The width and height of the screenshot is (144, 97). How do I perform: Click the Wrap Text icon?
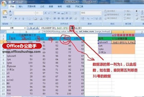pyautogui.click(x=76, y=13)
